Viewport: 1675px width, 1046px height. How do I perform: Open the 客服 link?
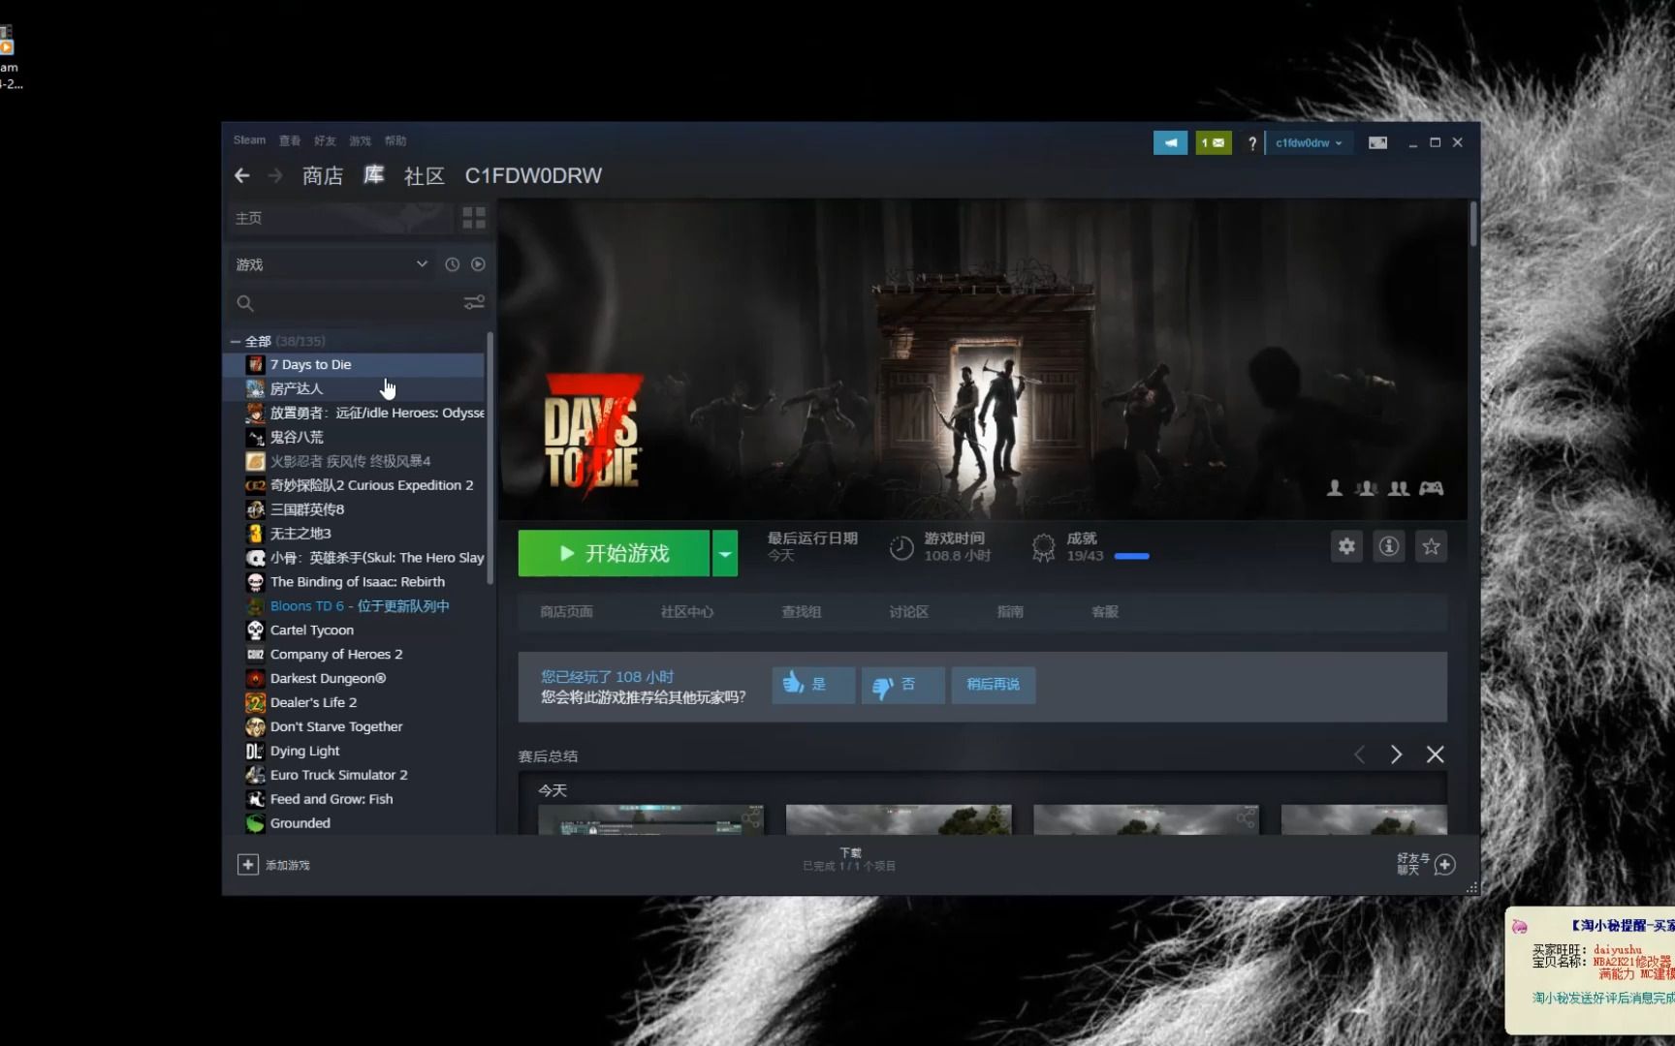(x=1105, y=612)
